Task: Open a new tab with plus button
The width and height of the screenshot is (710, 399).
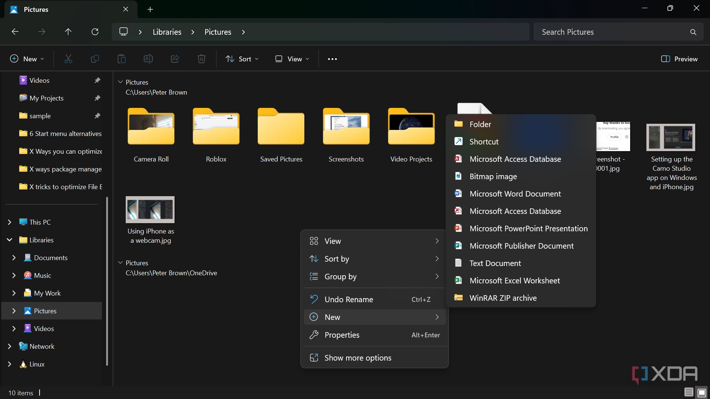Action: point(150,9)
